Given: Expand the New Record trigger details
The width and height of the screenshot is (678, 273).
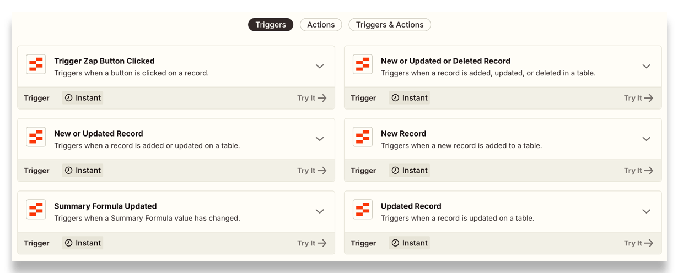Looking at the screenshot, I should click(647, 139).
